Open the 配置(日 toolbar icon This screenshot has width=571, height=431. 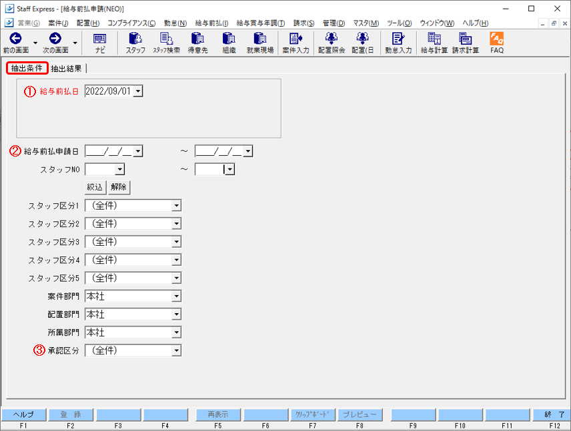(363, 43)
